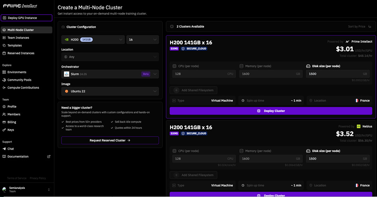377x197 pixels.
Task: Click the external link icon beside Documentation
Action: pos(49,156)
